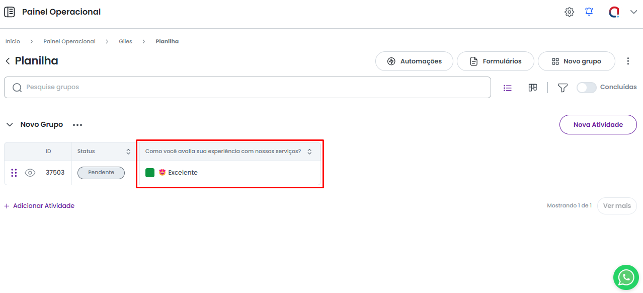The height and width of the screenshot is (293, 643).
Task: Toggle the sidebar panel icon
Action: (10, 12)
